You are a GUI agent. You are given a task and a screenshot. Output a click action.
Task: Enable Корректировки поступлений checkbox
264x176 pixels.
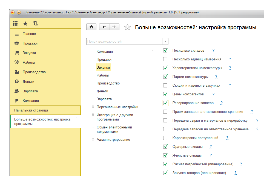click(165, 138)
